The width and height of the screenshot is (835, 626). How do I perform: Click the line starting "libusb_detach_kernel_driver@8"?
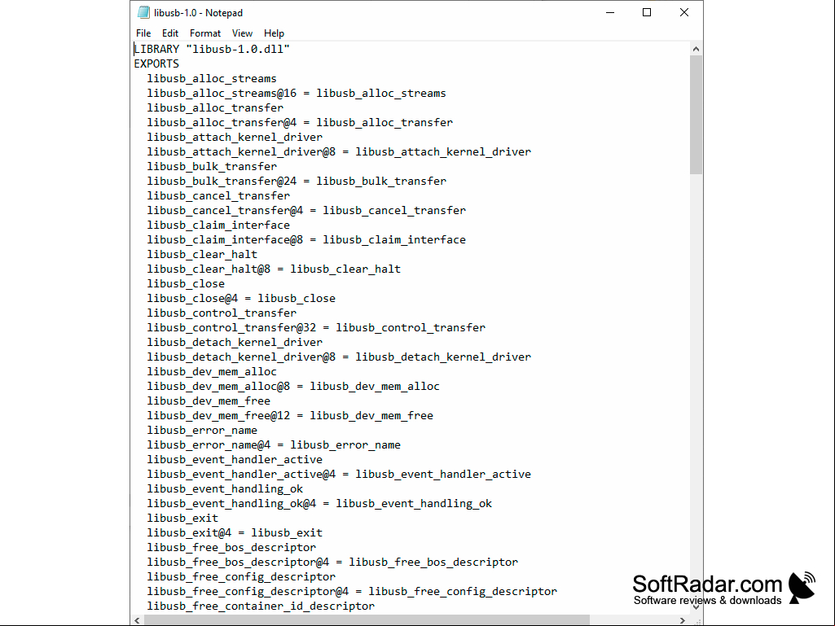click(x=339, y=357)
